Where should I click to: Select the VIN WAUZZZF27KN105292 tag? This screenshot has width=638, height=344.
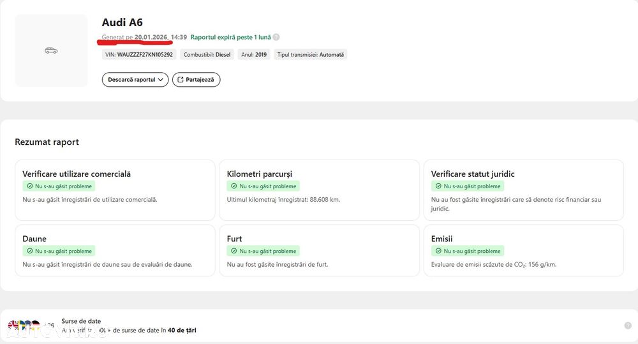coord(139,54)
